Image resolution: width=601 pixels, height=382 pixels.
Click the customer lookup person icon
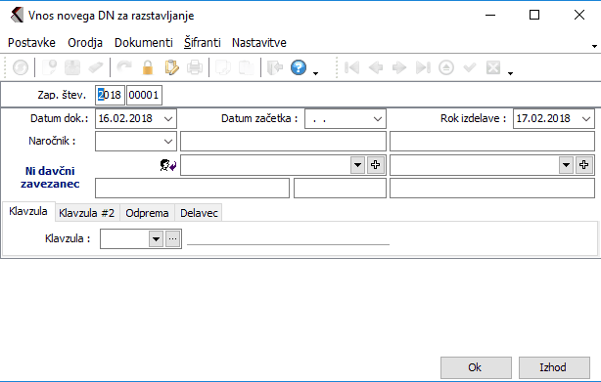pyautogui.click(x=168, y=165)
